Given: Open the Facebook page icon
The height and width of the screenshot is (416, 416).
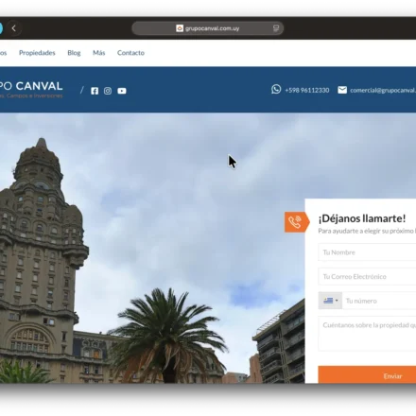Looking at the screenshot, I should pyautogui.click(x=95, y=91).
